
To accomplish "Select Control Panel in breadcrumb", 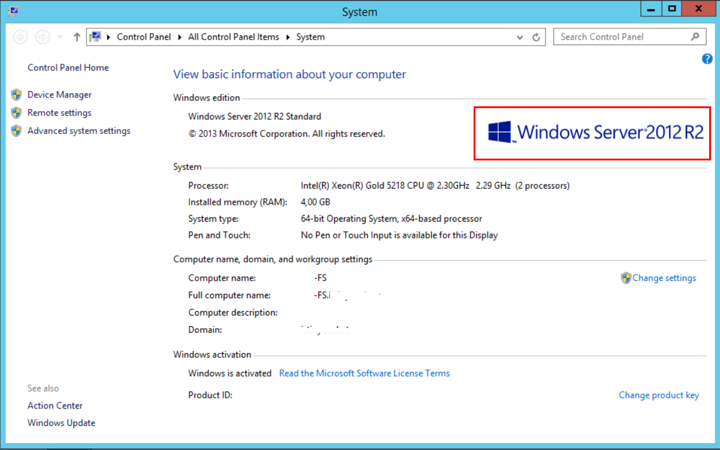I will (x=144, y=37).
